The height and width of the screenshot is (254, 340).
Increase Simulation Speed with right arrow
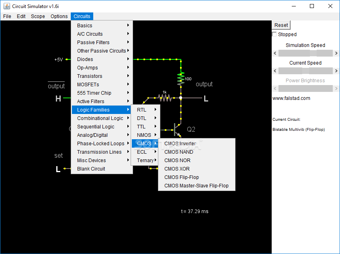pyautogui.click(x=336, y=53)
